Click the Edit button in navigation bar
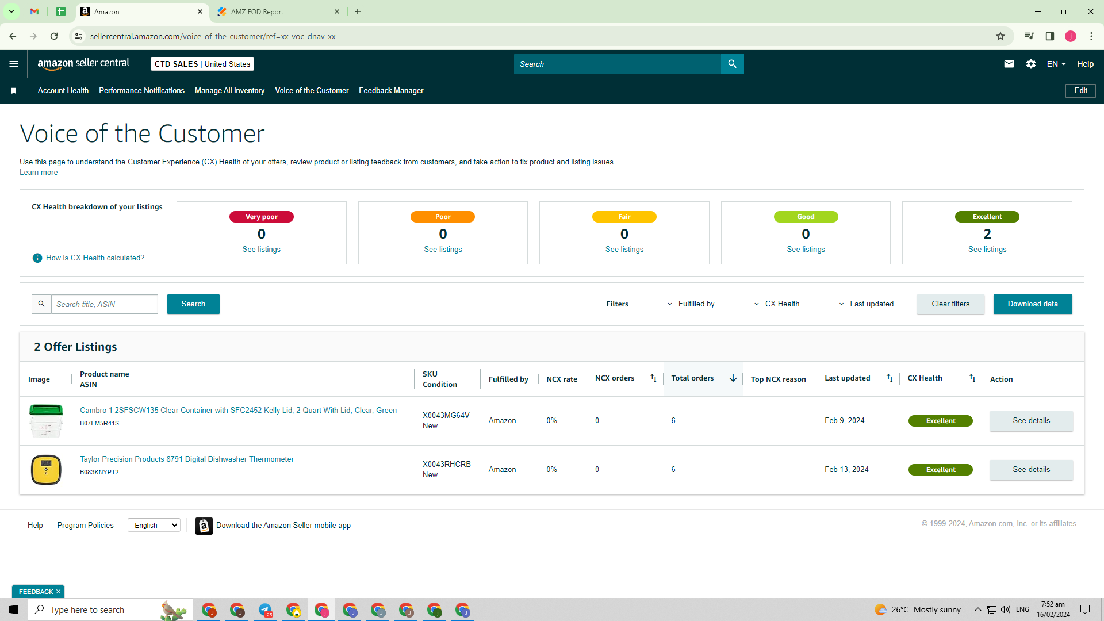 pos(1080,91)
